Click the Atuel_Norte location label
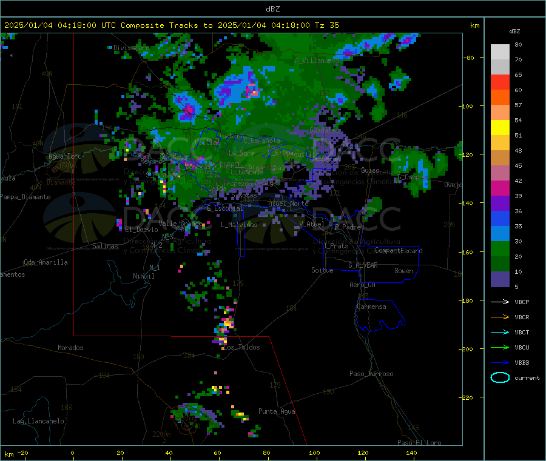Screen dimensions: 546x461 point(288,204)
